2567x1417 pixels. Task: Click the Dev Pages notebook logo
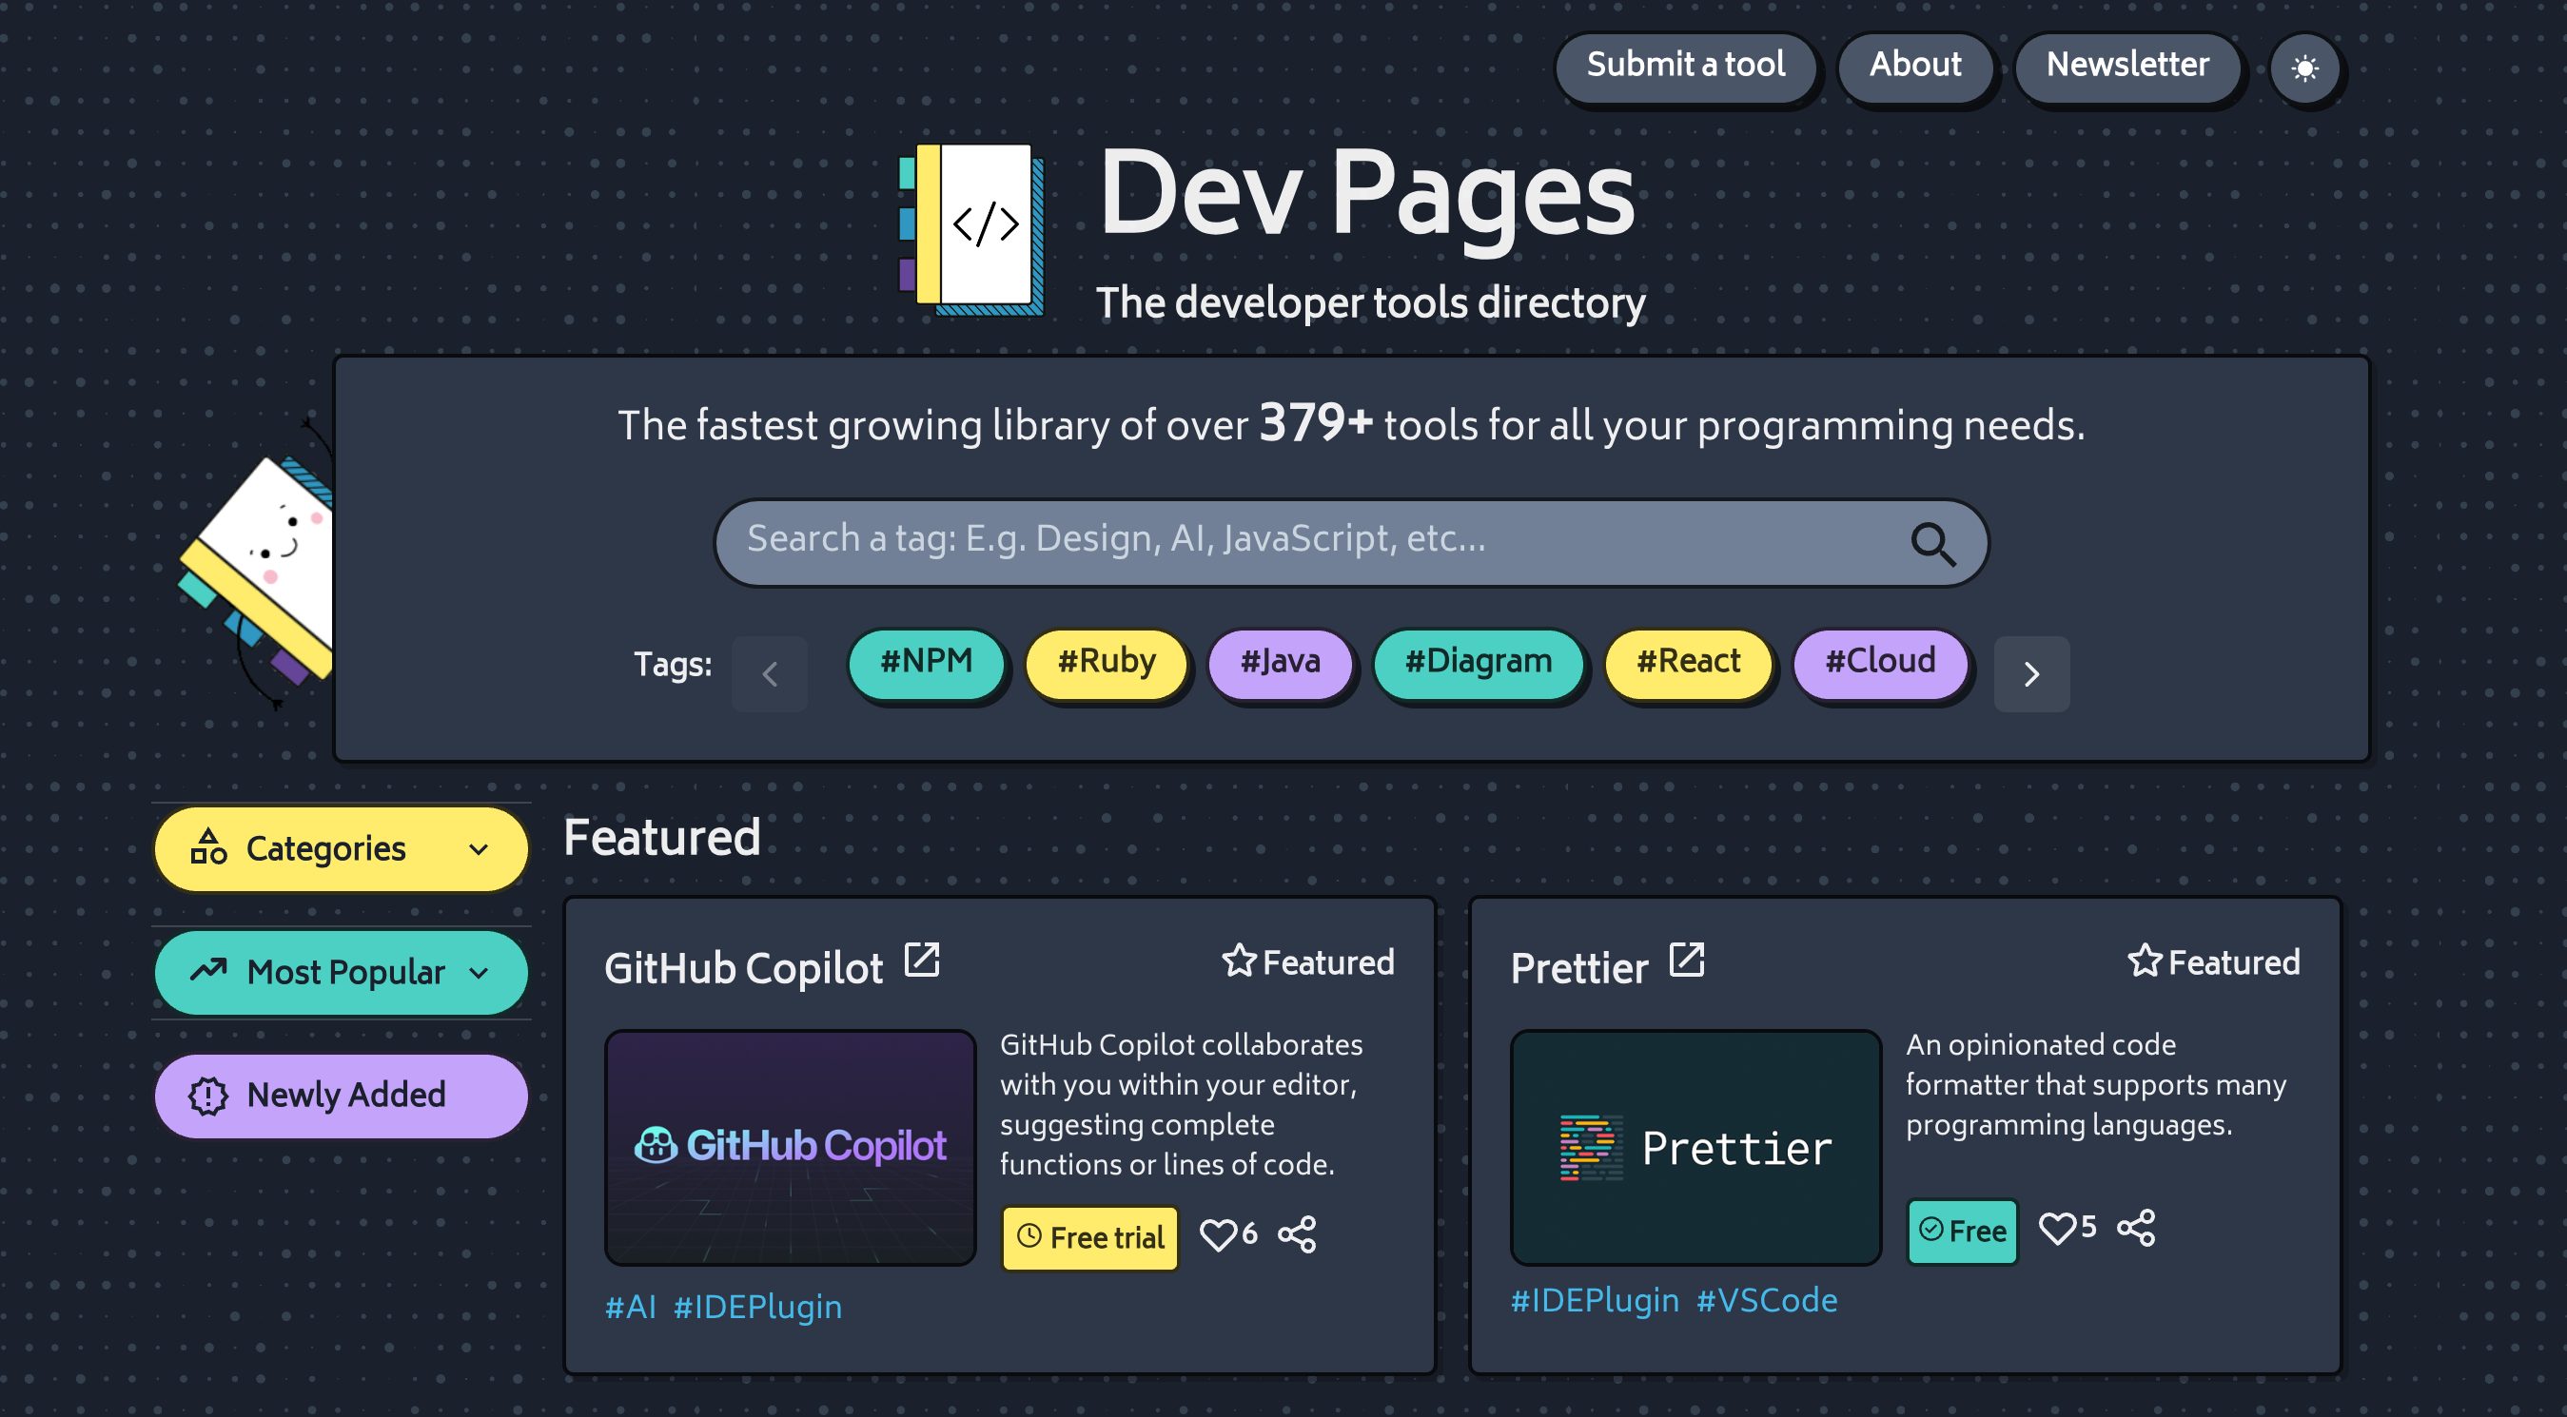tap(971, 229)
